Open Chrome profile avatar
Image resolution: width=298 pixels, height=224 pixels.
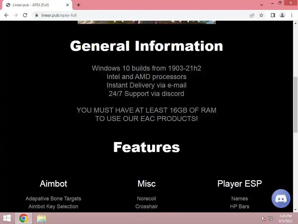click(x=282, y=15)
